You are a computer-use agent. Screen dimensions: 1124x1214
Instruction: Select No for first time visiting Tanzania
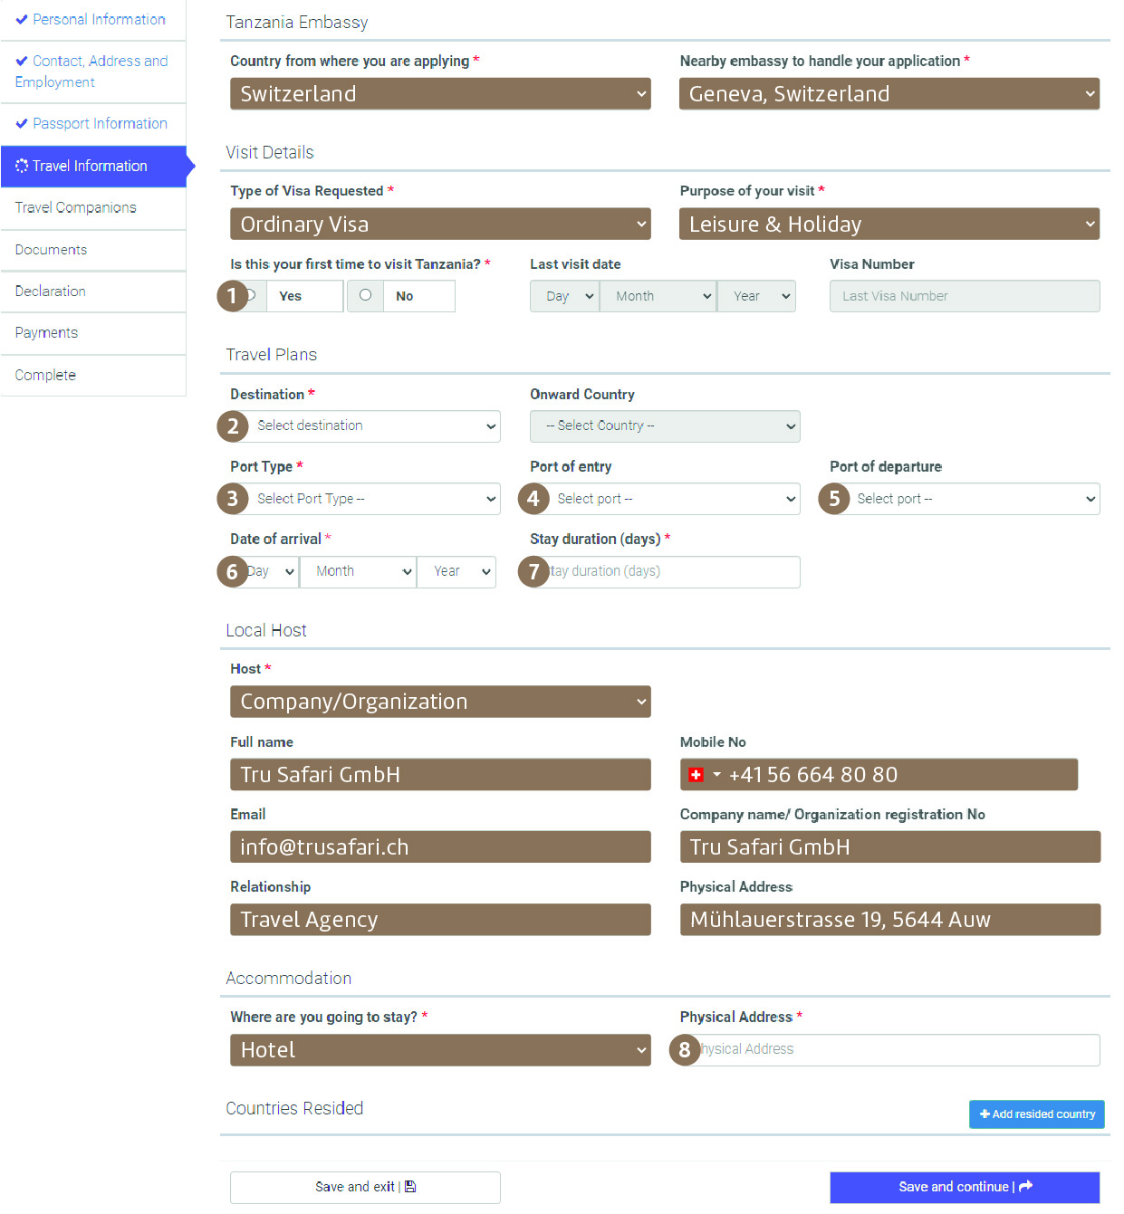(366, 296)
